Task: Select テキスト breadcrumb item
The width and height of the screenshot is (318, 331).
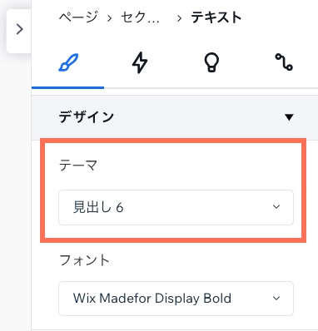Action: click(x=216, y=17)
